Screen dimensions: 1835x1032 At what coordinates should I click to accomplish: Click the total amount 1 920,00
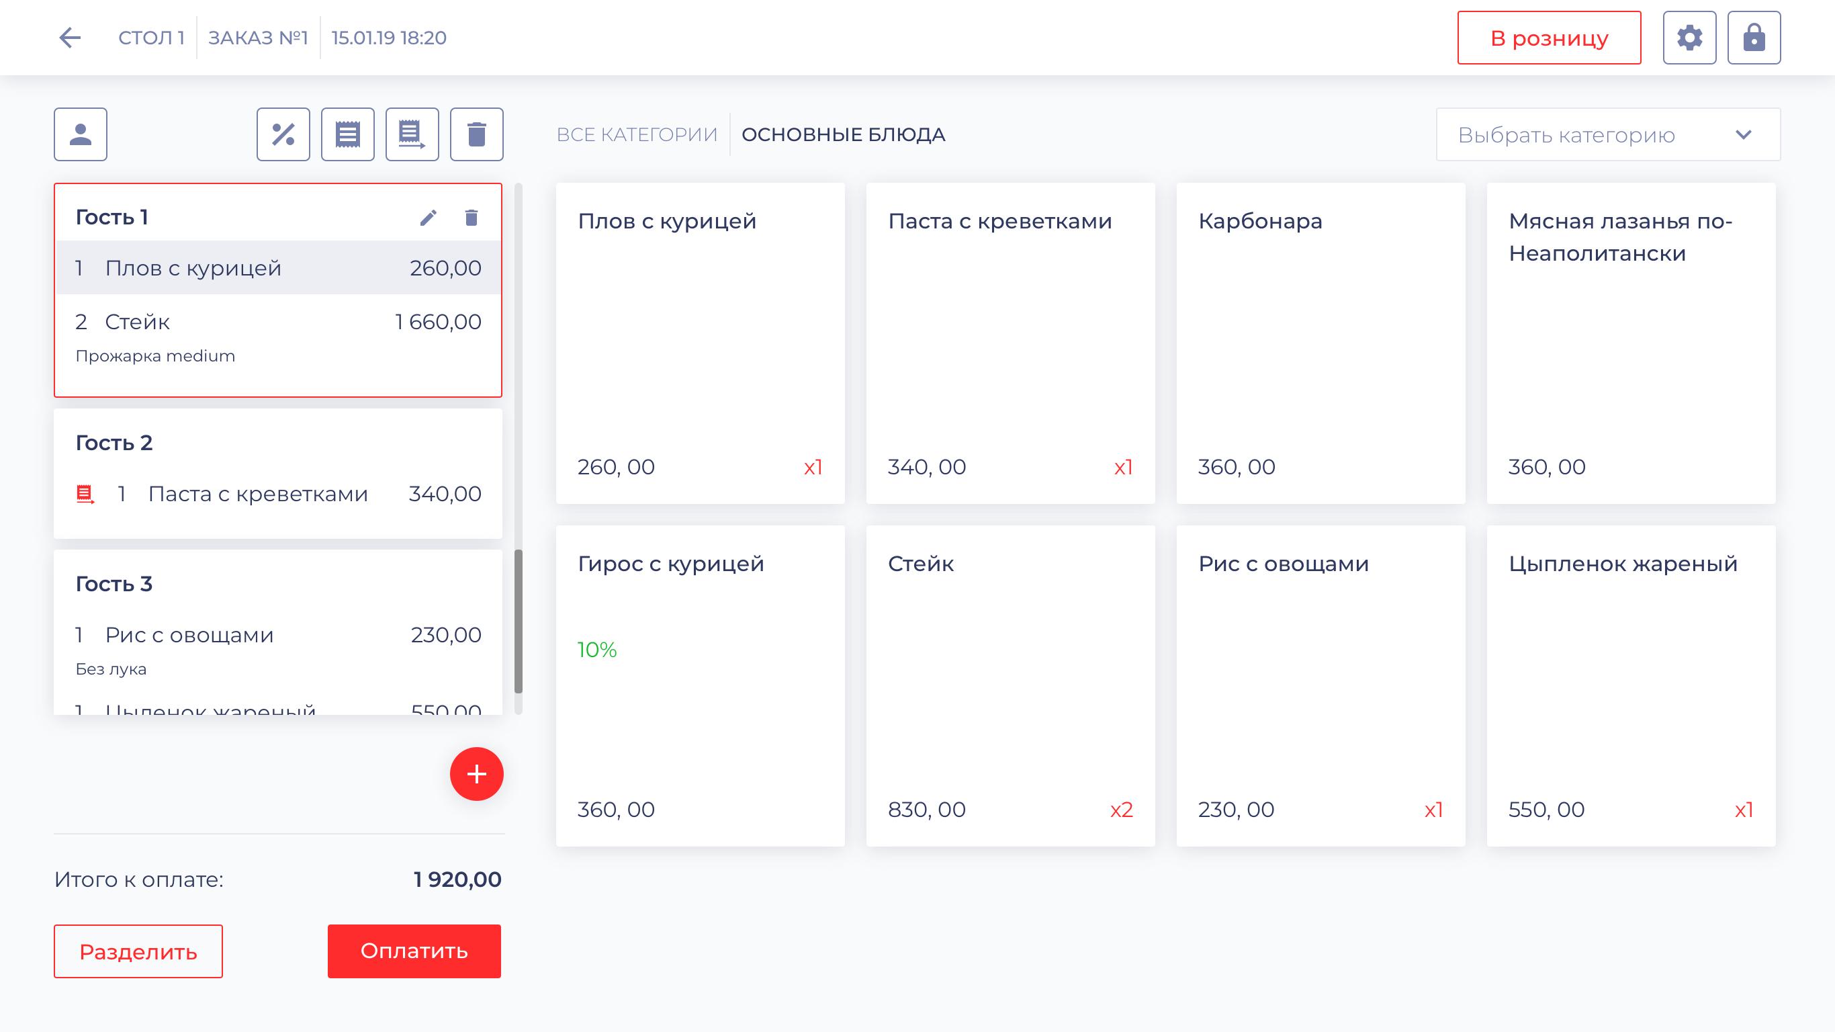[x=457, y=879]
